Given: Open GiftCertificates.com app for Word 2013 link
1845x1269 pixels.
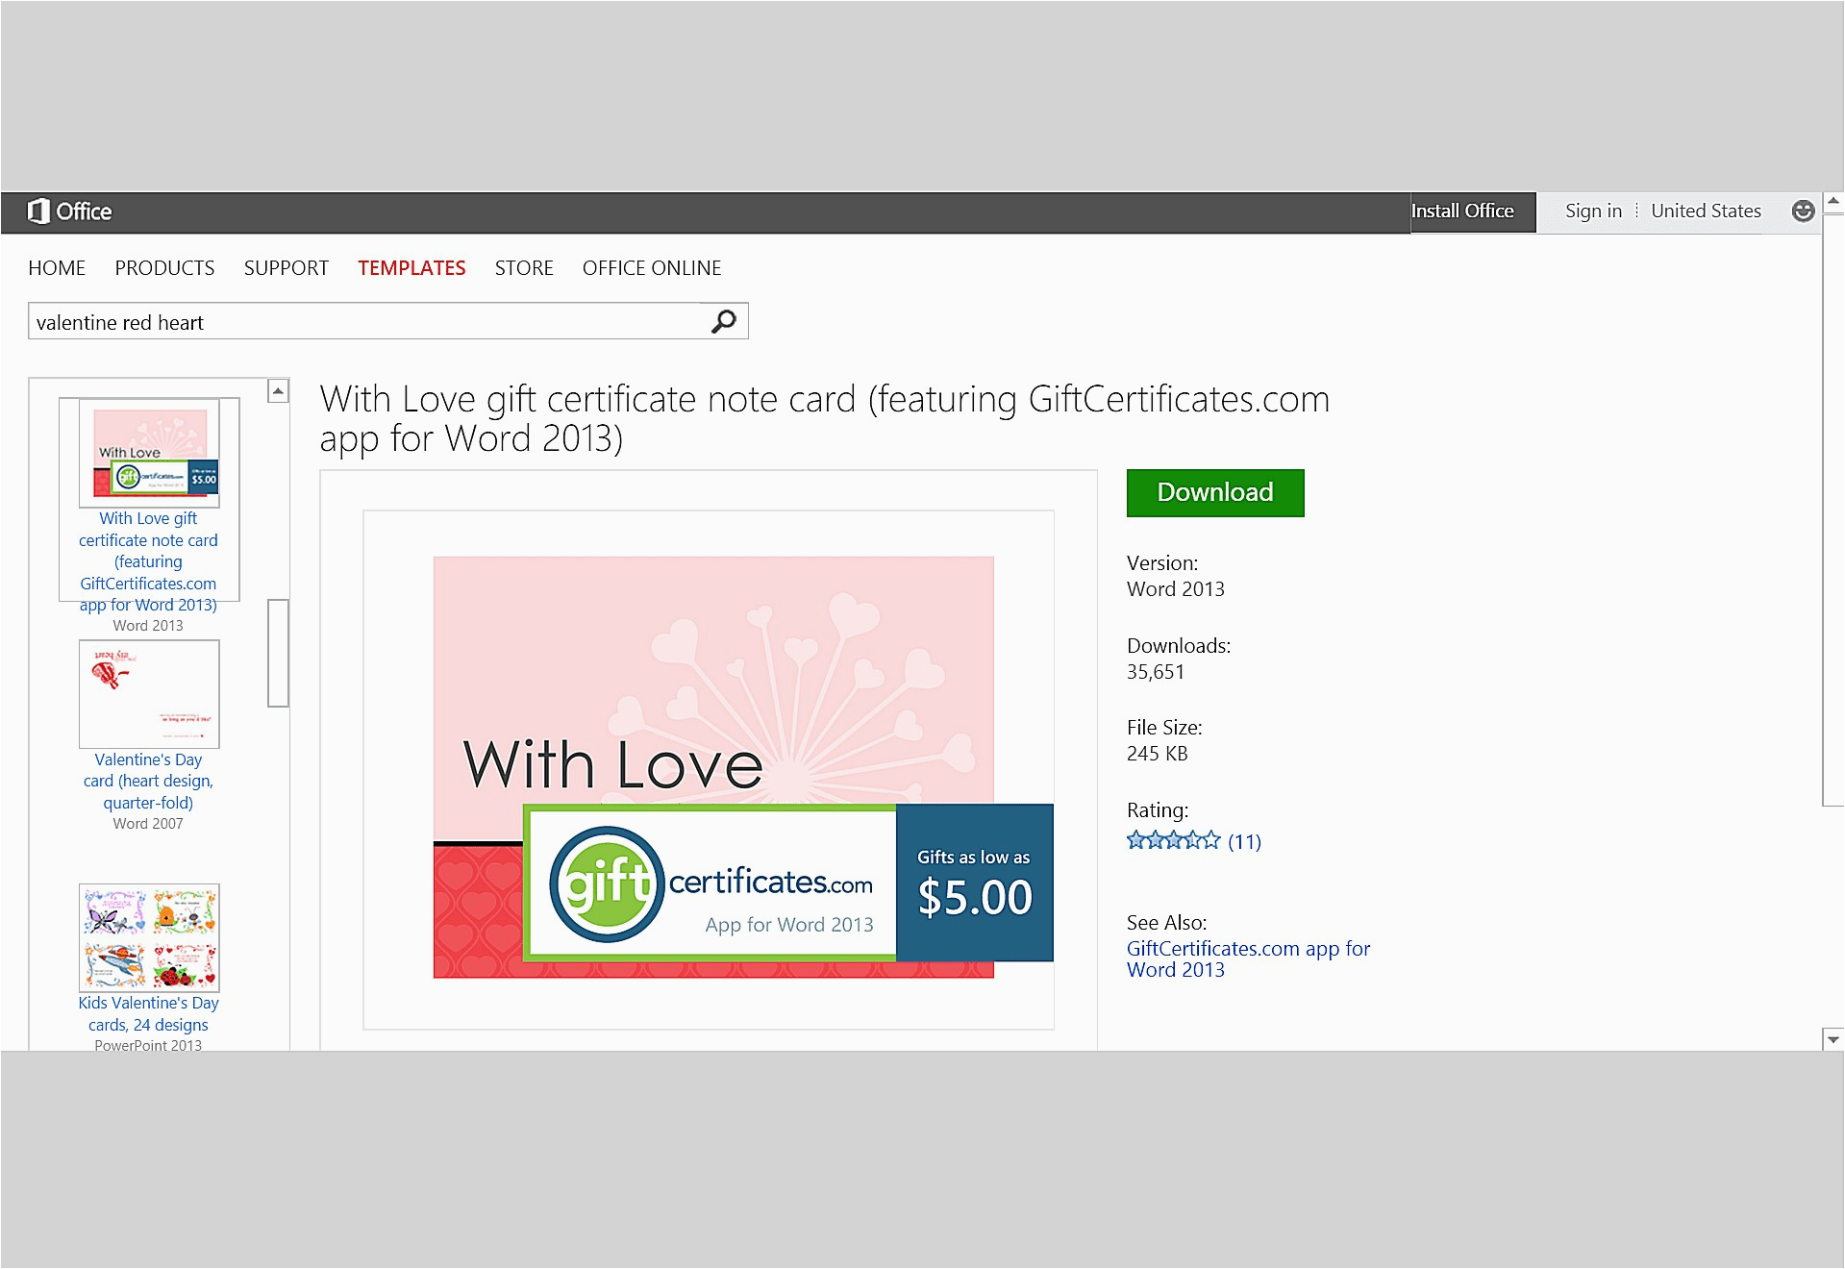Looking at the screenshot, I should point(1248,959).
